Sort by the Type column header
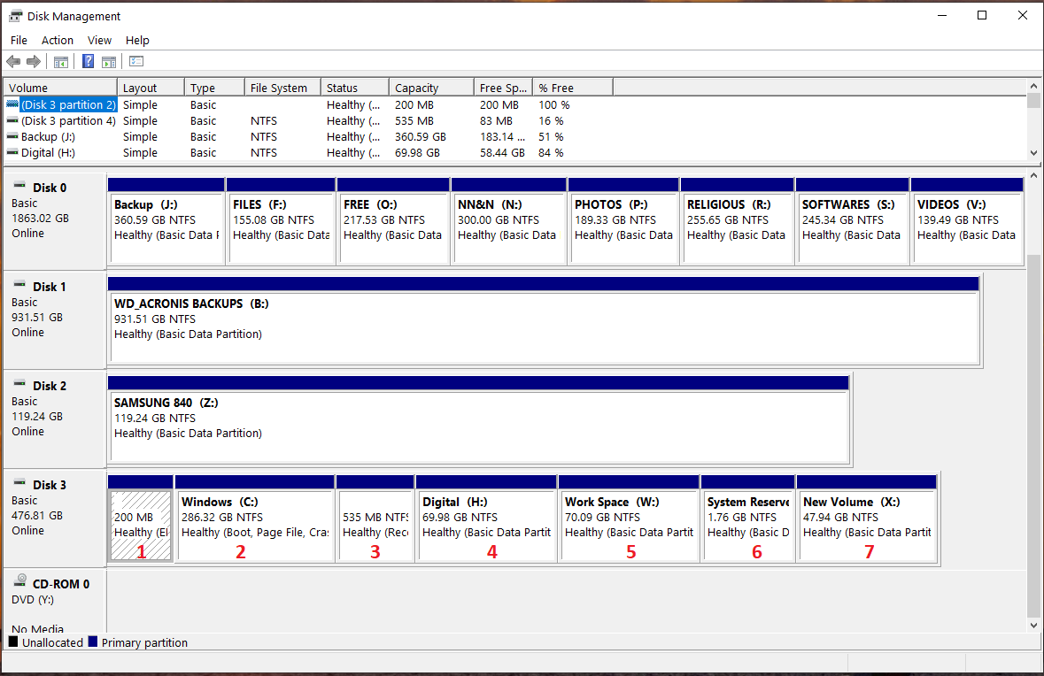The height and width of the screenshot is (676, 1044). click(x=214, y=88)
